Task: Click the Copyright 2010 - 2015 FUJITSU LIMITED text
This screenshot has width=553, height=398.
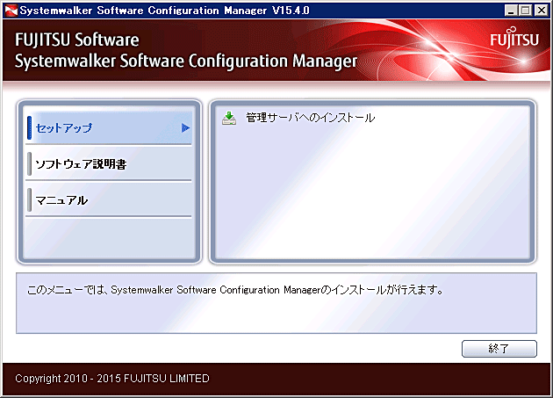Action: (x=112, y=378)
